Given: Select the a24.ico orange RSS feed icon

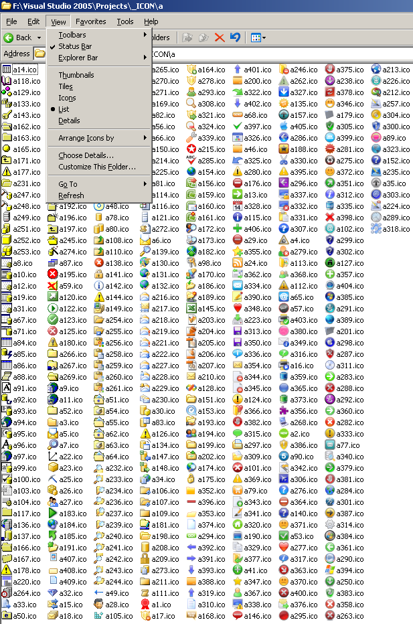Looking at the screenshot, I should point(237,263).
